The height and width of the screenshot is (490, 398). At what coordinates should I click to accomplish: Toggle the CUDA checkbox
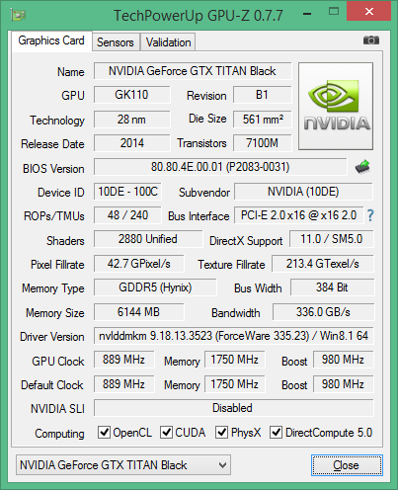(x=166, y=432)
